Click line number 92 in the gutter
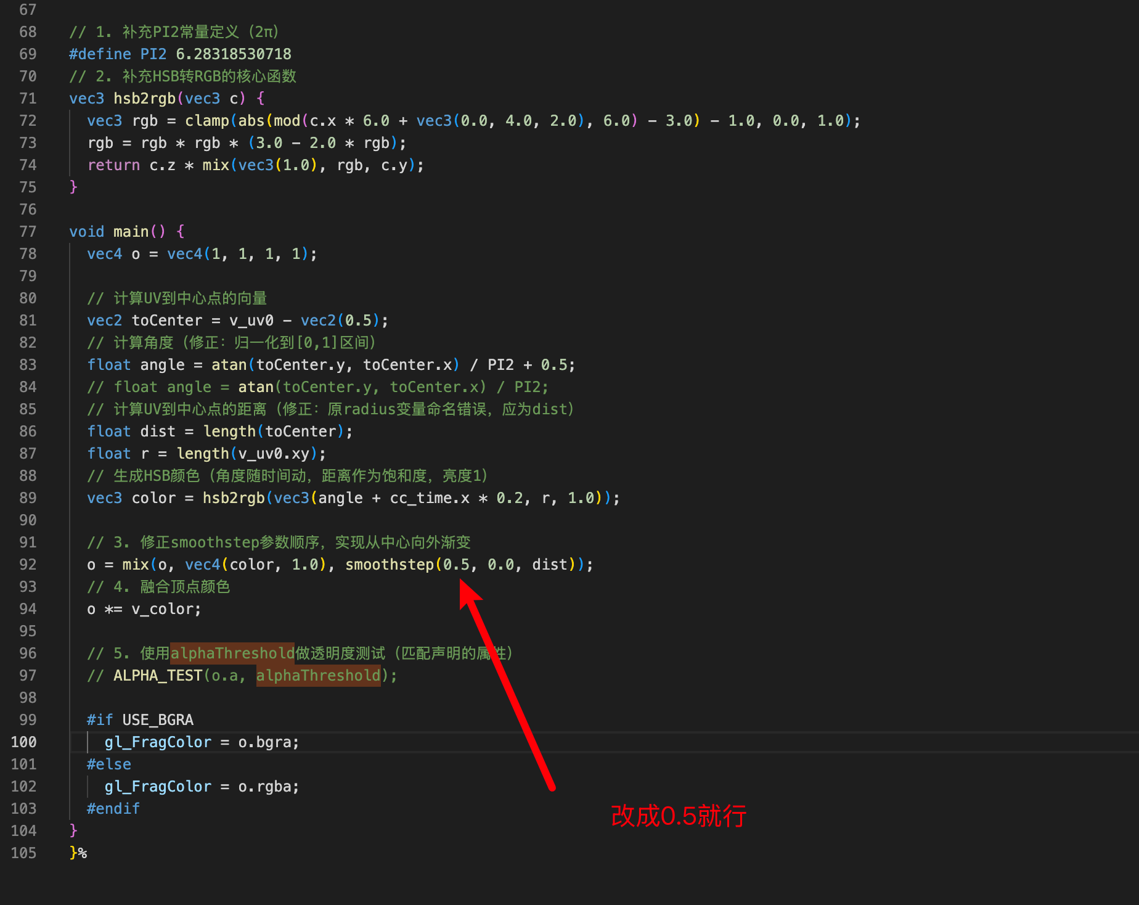The height and width of the screenshot is (905, 1139). 28,564
